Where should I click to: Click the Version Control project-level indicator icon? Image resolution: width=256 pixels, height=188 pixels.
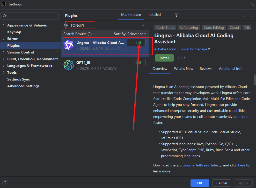click(x=57, y=52)
